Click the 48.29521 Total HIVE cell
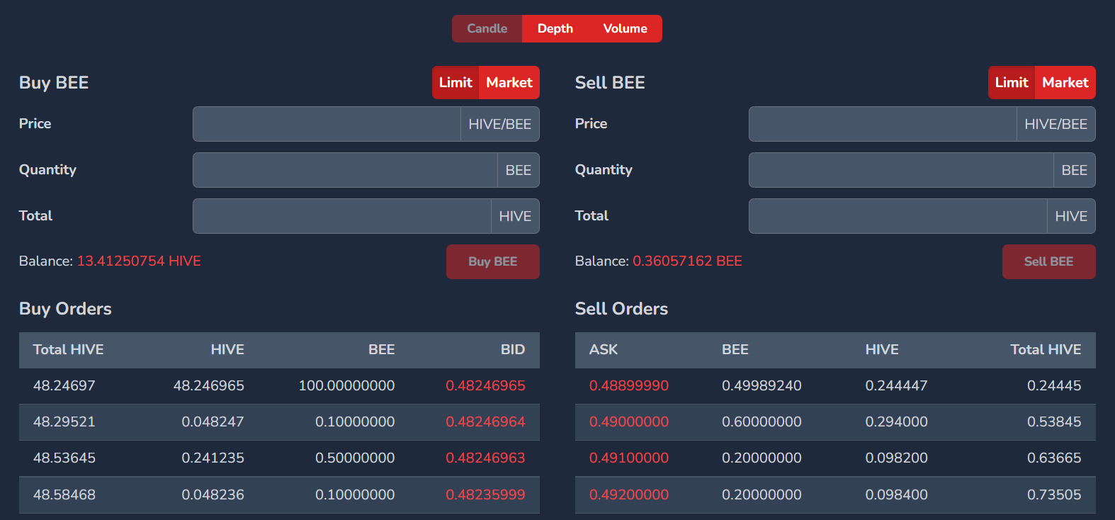 coord(64,422)
